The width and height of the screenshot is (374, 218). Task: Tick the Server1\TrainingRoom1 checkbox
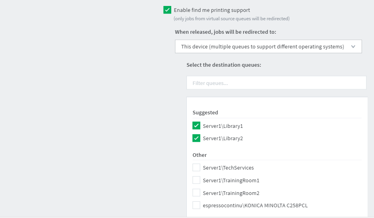(x=196, y=180)
